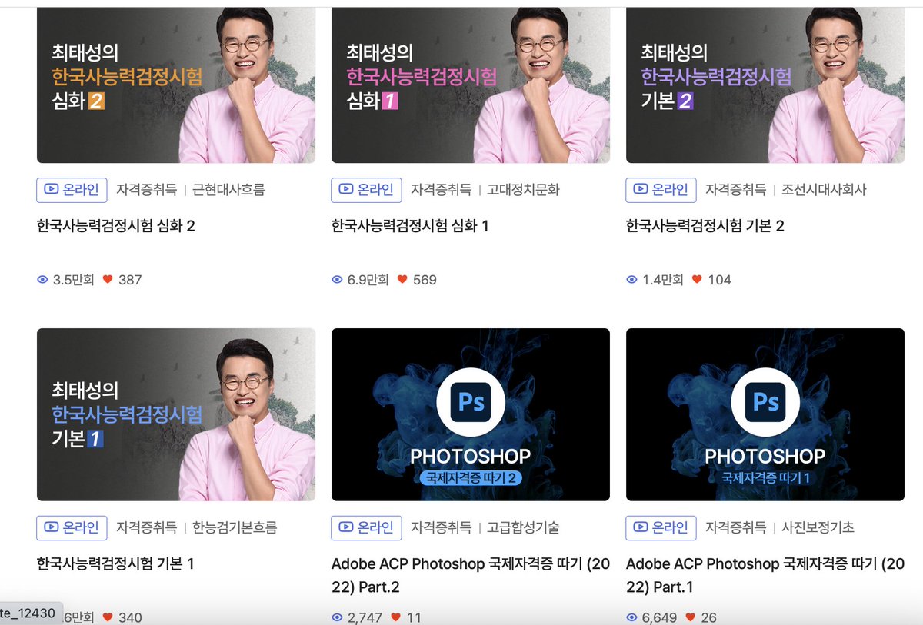Select the 사진보정기초 tag

coord(818,527)
